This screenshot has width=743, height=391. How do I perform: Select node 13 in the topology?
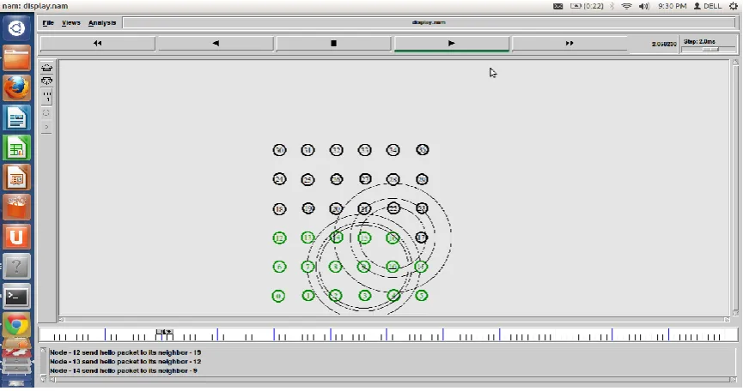pos(308,238)
